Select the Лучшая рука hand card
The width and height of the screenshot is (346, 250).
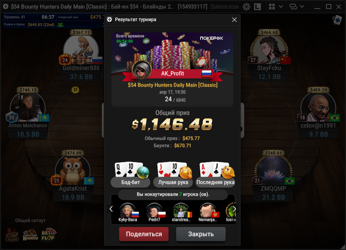coord(173,174)
